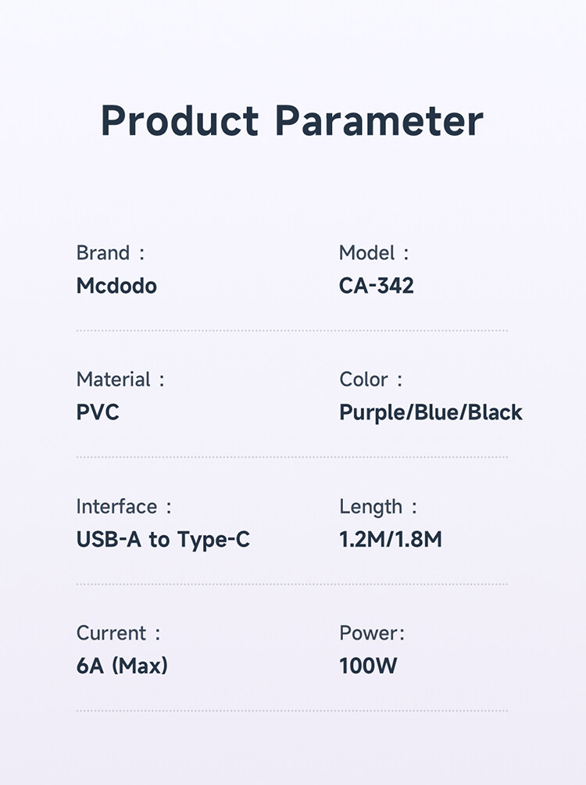Select the PVC material value
The width and height of the screenshot is (586, 785).
click(x=98, y=412)
